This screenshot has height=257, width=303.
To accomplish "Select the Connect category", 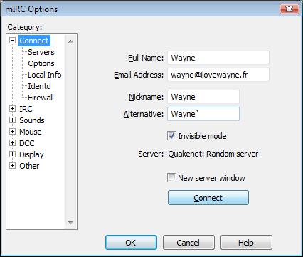I will (x=34, y=41).
